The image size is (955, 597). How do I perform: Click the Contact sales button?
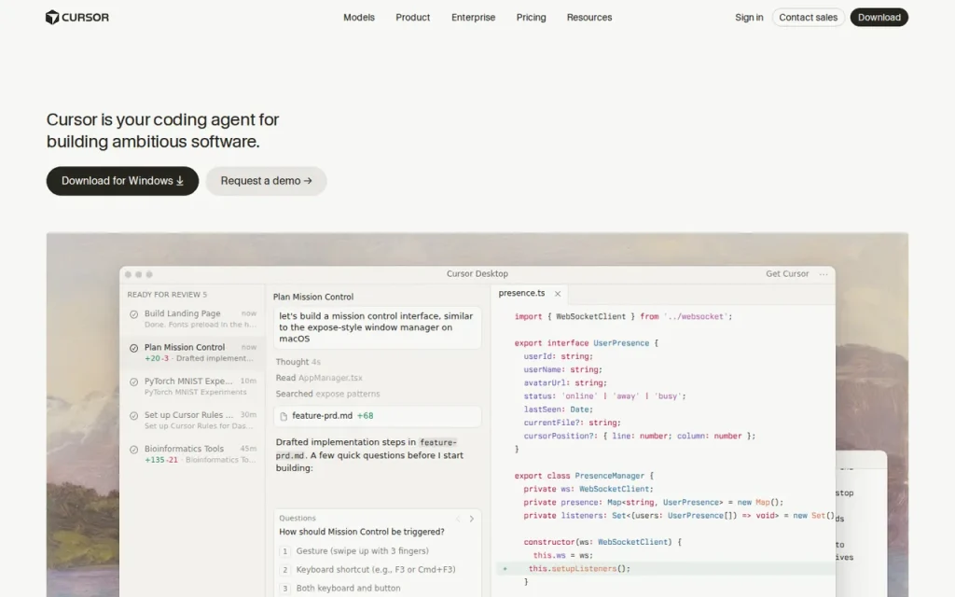click(x=808, y=18)
